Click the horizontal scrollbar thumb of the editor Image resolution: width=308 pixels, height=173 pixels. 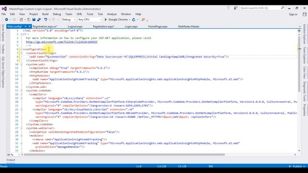point(124,155)
